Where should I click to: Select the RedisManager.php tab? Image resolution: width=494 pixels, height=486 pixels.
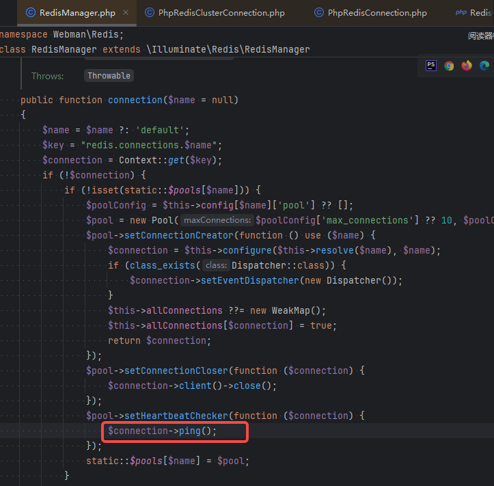(77, 13)
